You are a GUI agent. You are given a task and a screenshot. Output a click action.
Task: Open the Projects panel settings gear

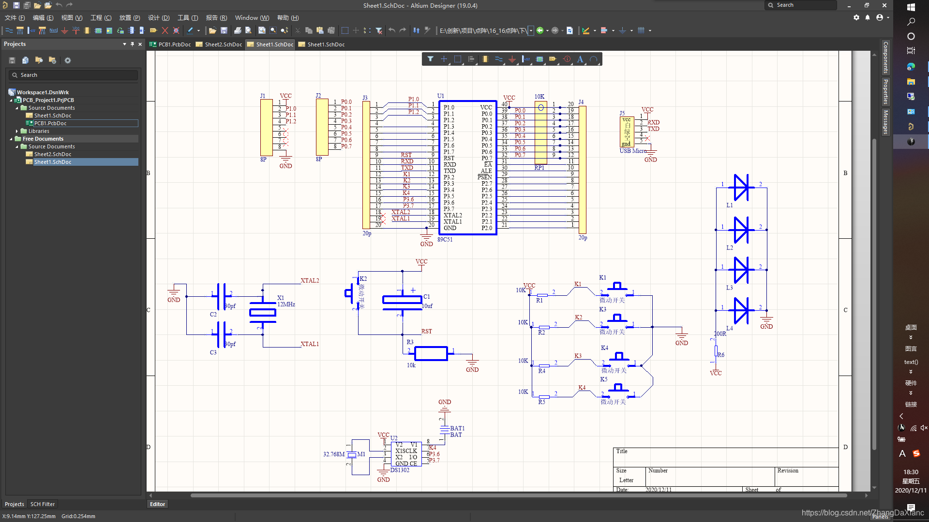point(68,60)
